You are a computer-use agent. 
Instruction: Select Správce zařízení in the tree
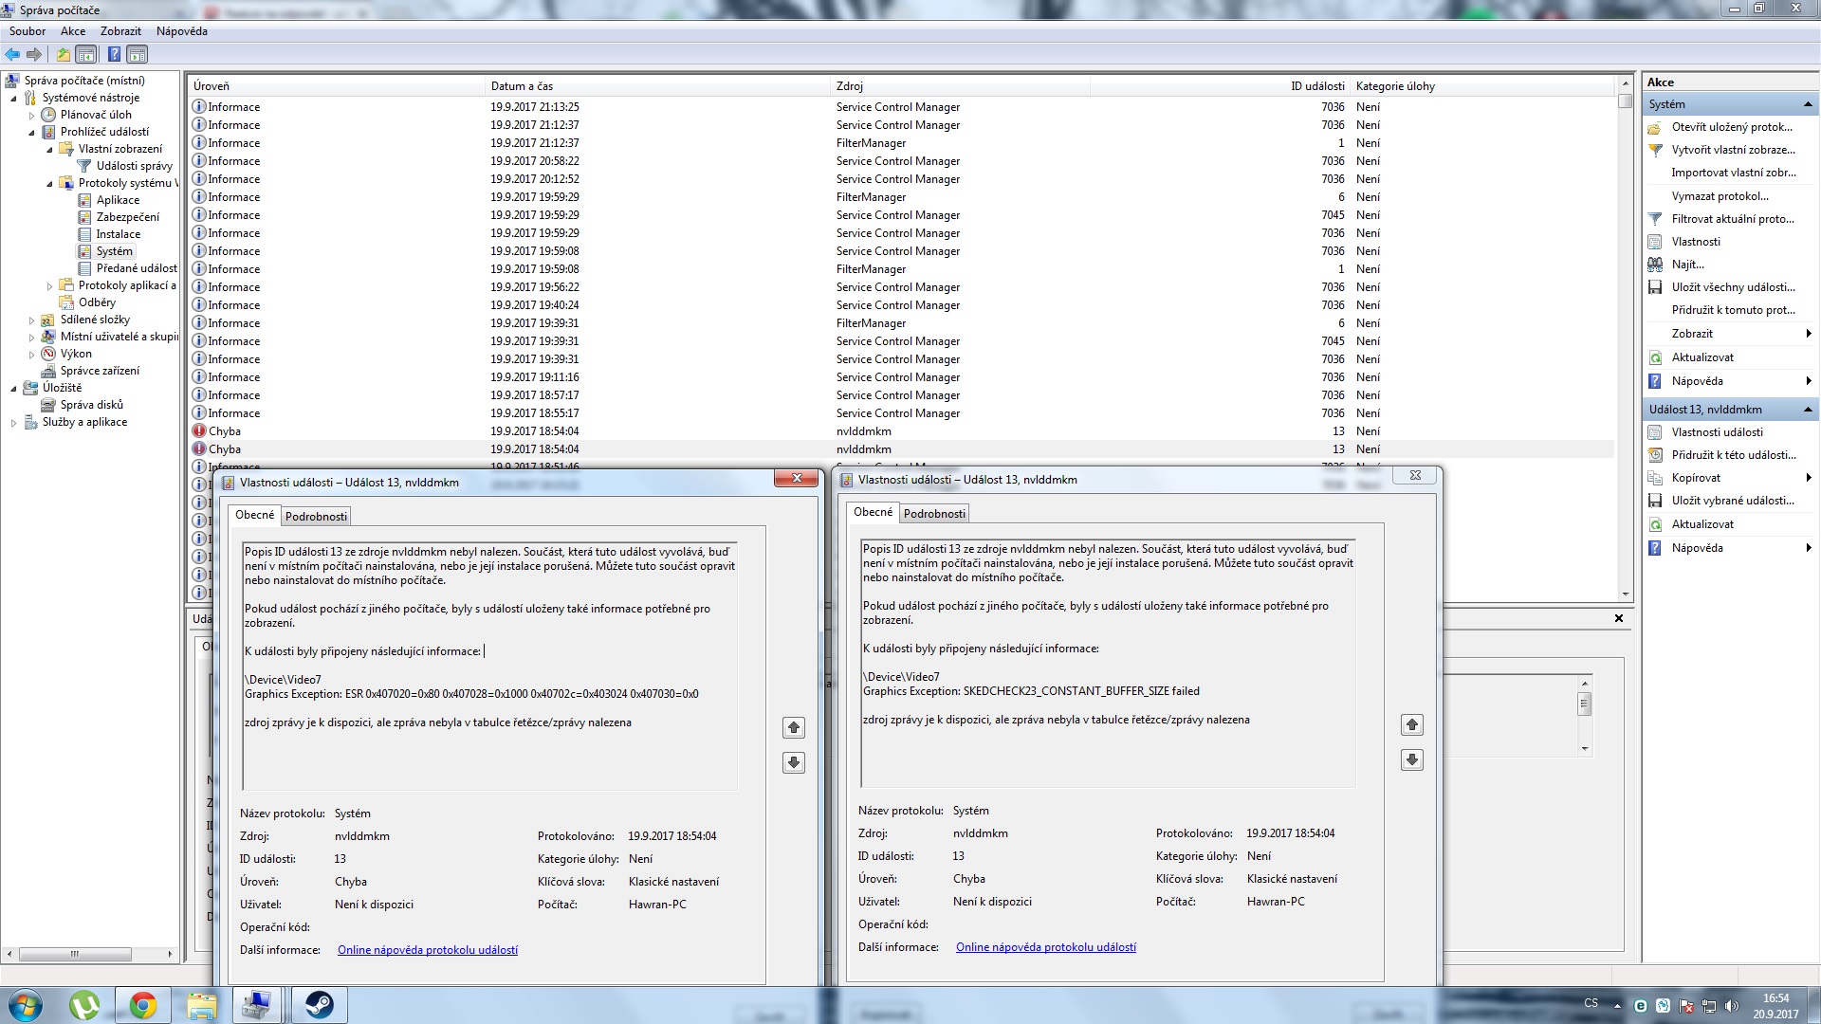(x=100, y=371)
